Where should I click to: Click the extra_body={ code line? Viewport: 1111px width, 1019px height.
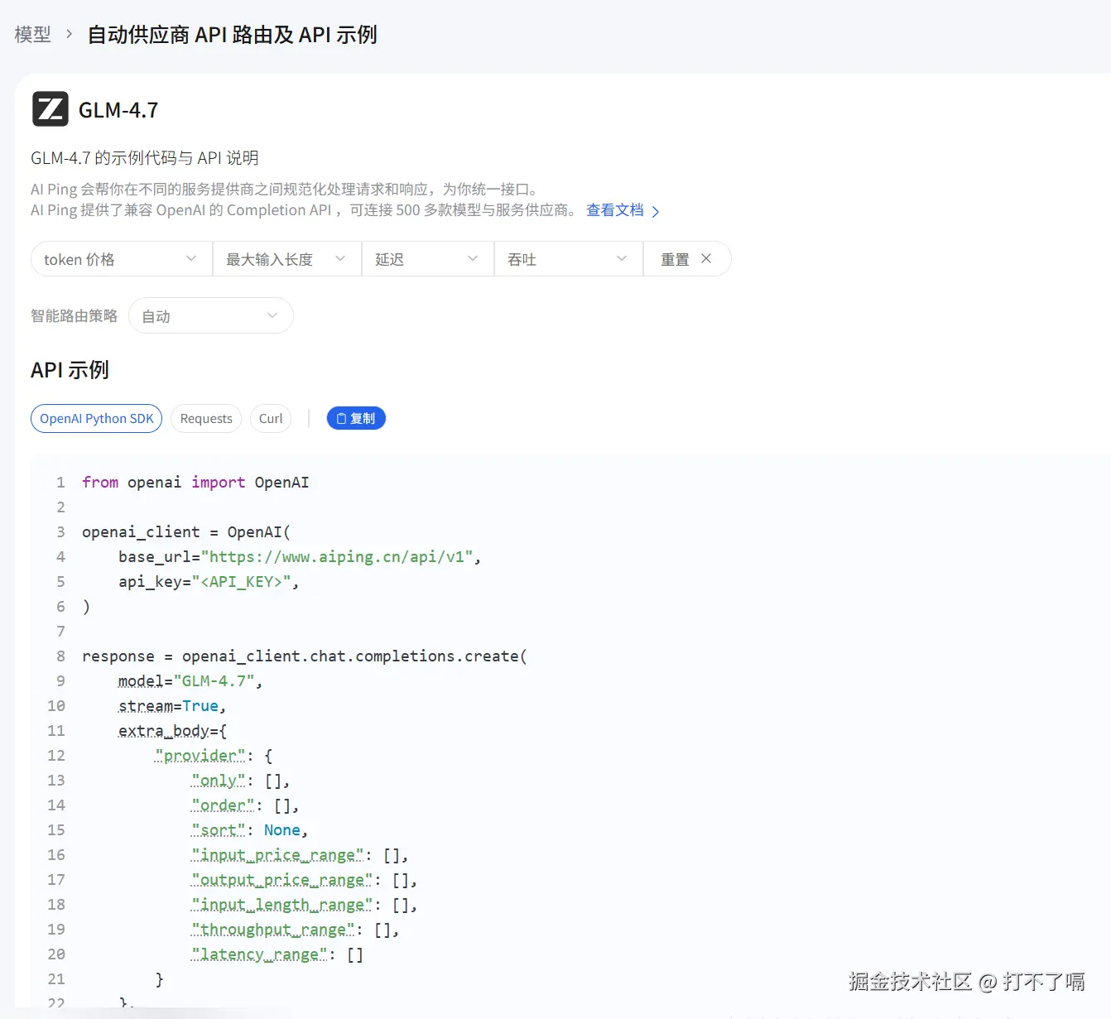click(x=172, y=730)
